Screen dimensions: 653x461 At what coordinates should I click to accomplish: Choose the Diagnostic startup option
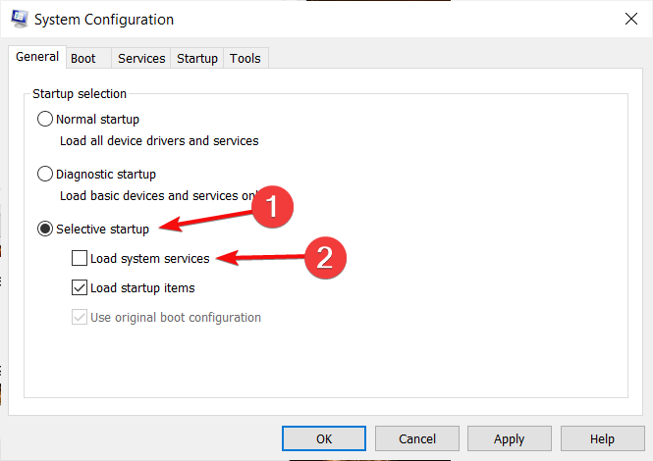point(45,175)
